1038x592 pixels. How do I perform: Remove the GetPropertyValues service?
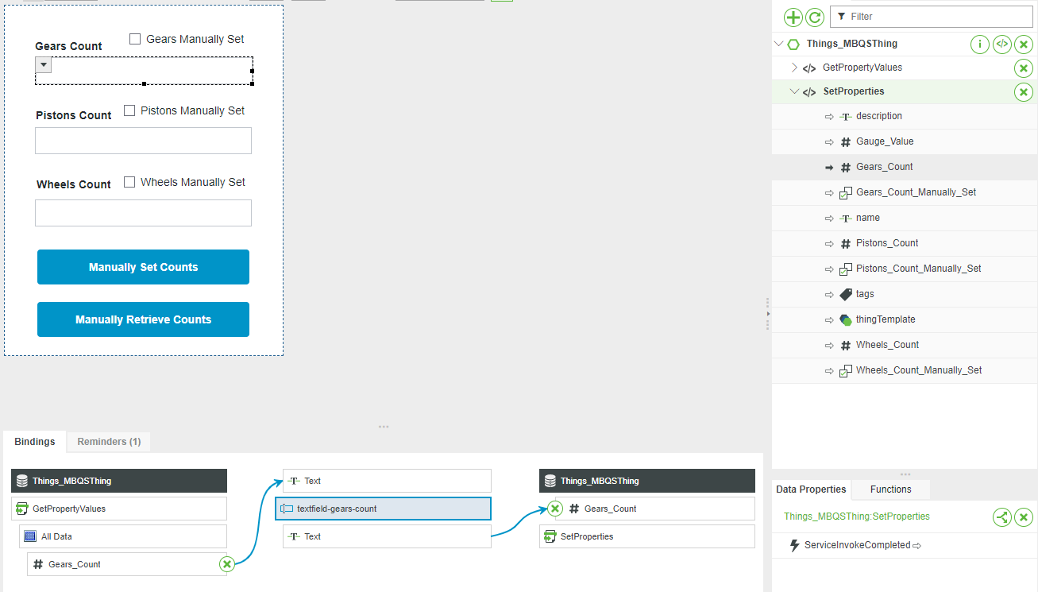point(1024,68)
